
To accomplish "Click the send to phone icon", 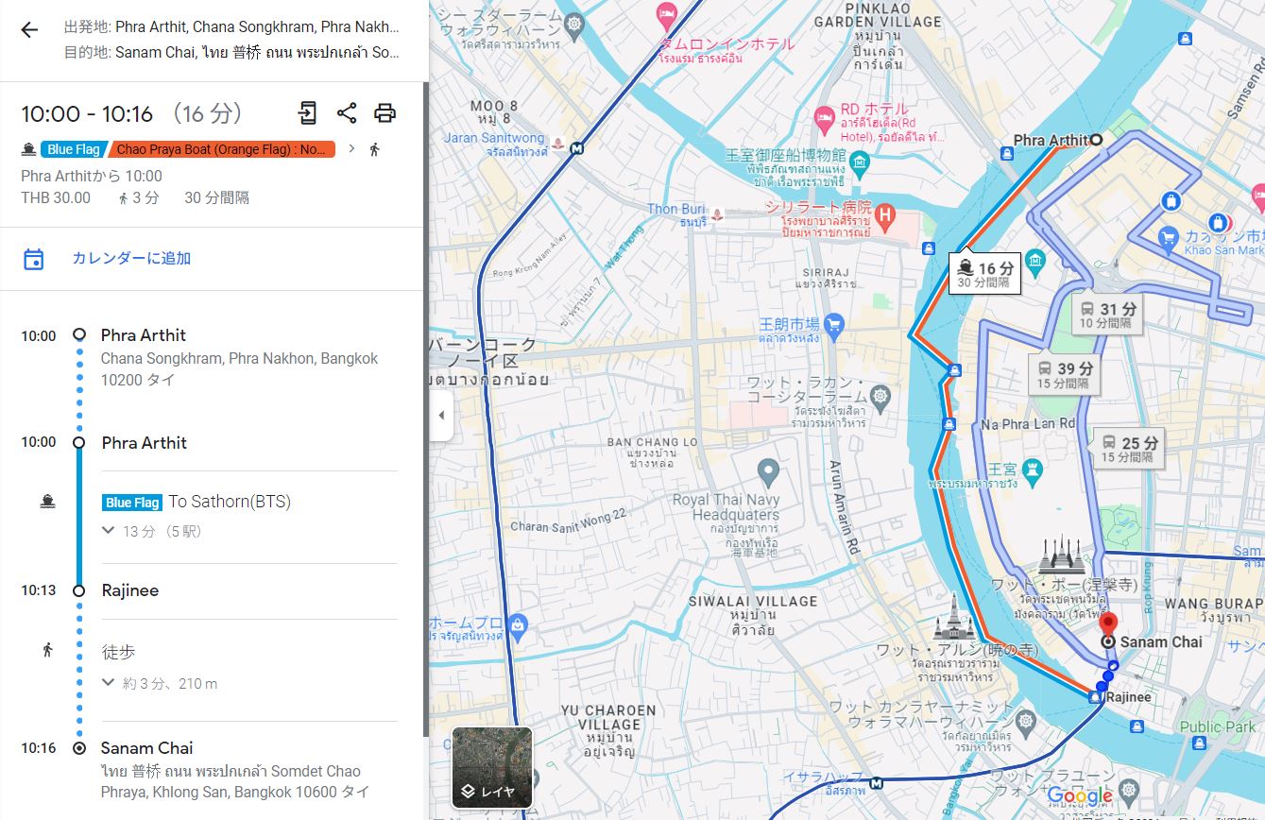I will click(x=307, y=113).
